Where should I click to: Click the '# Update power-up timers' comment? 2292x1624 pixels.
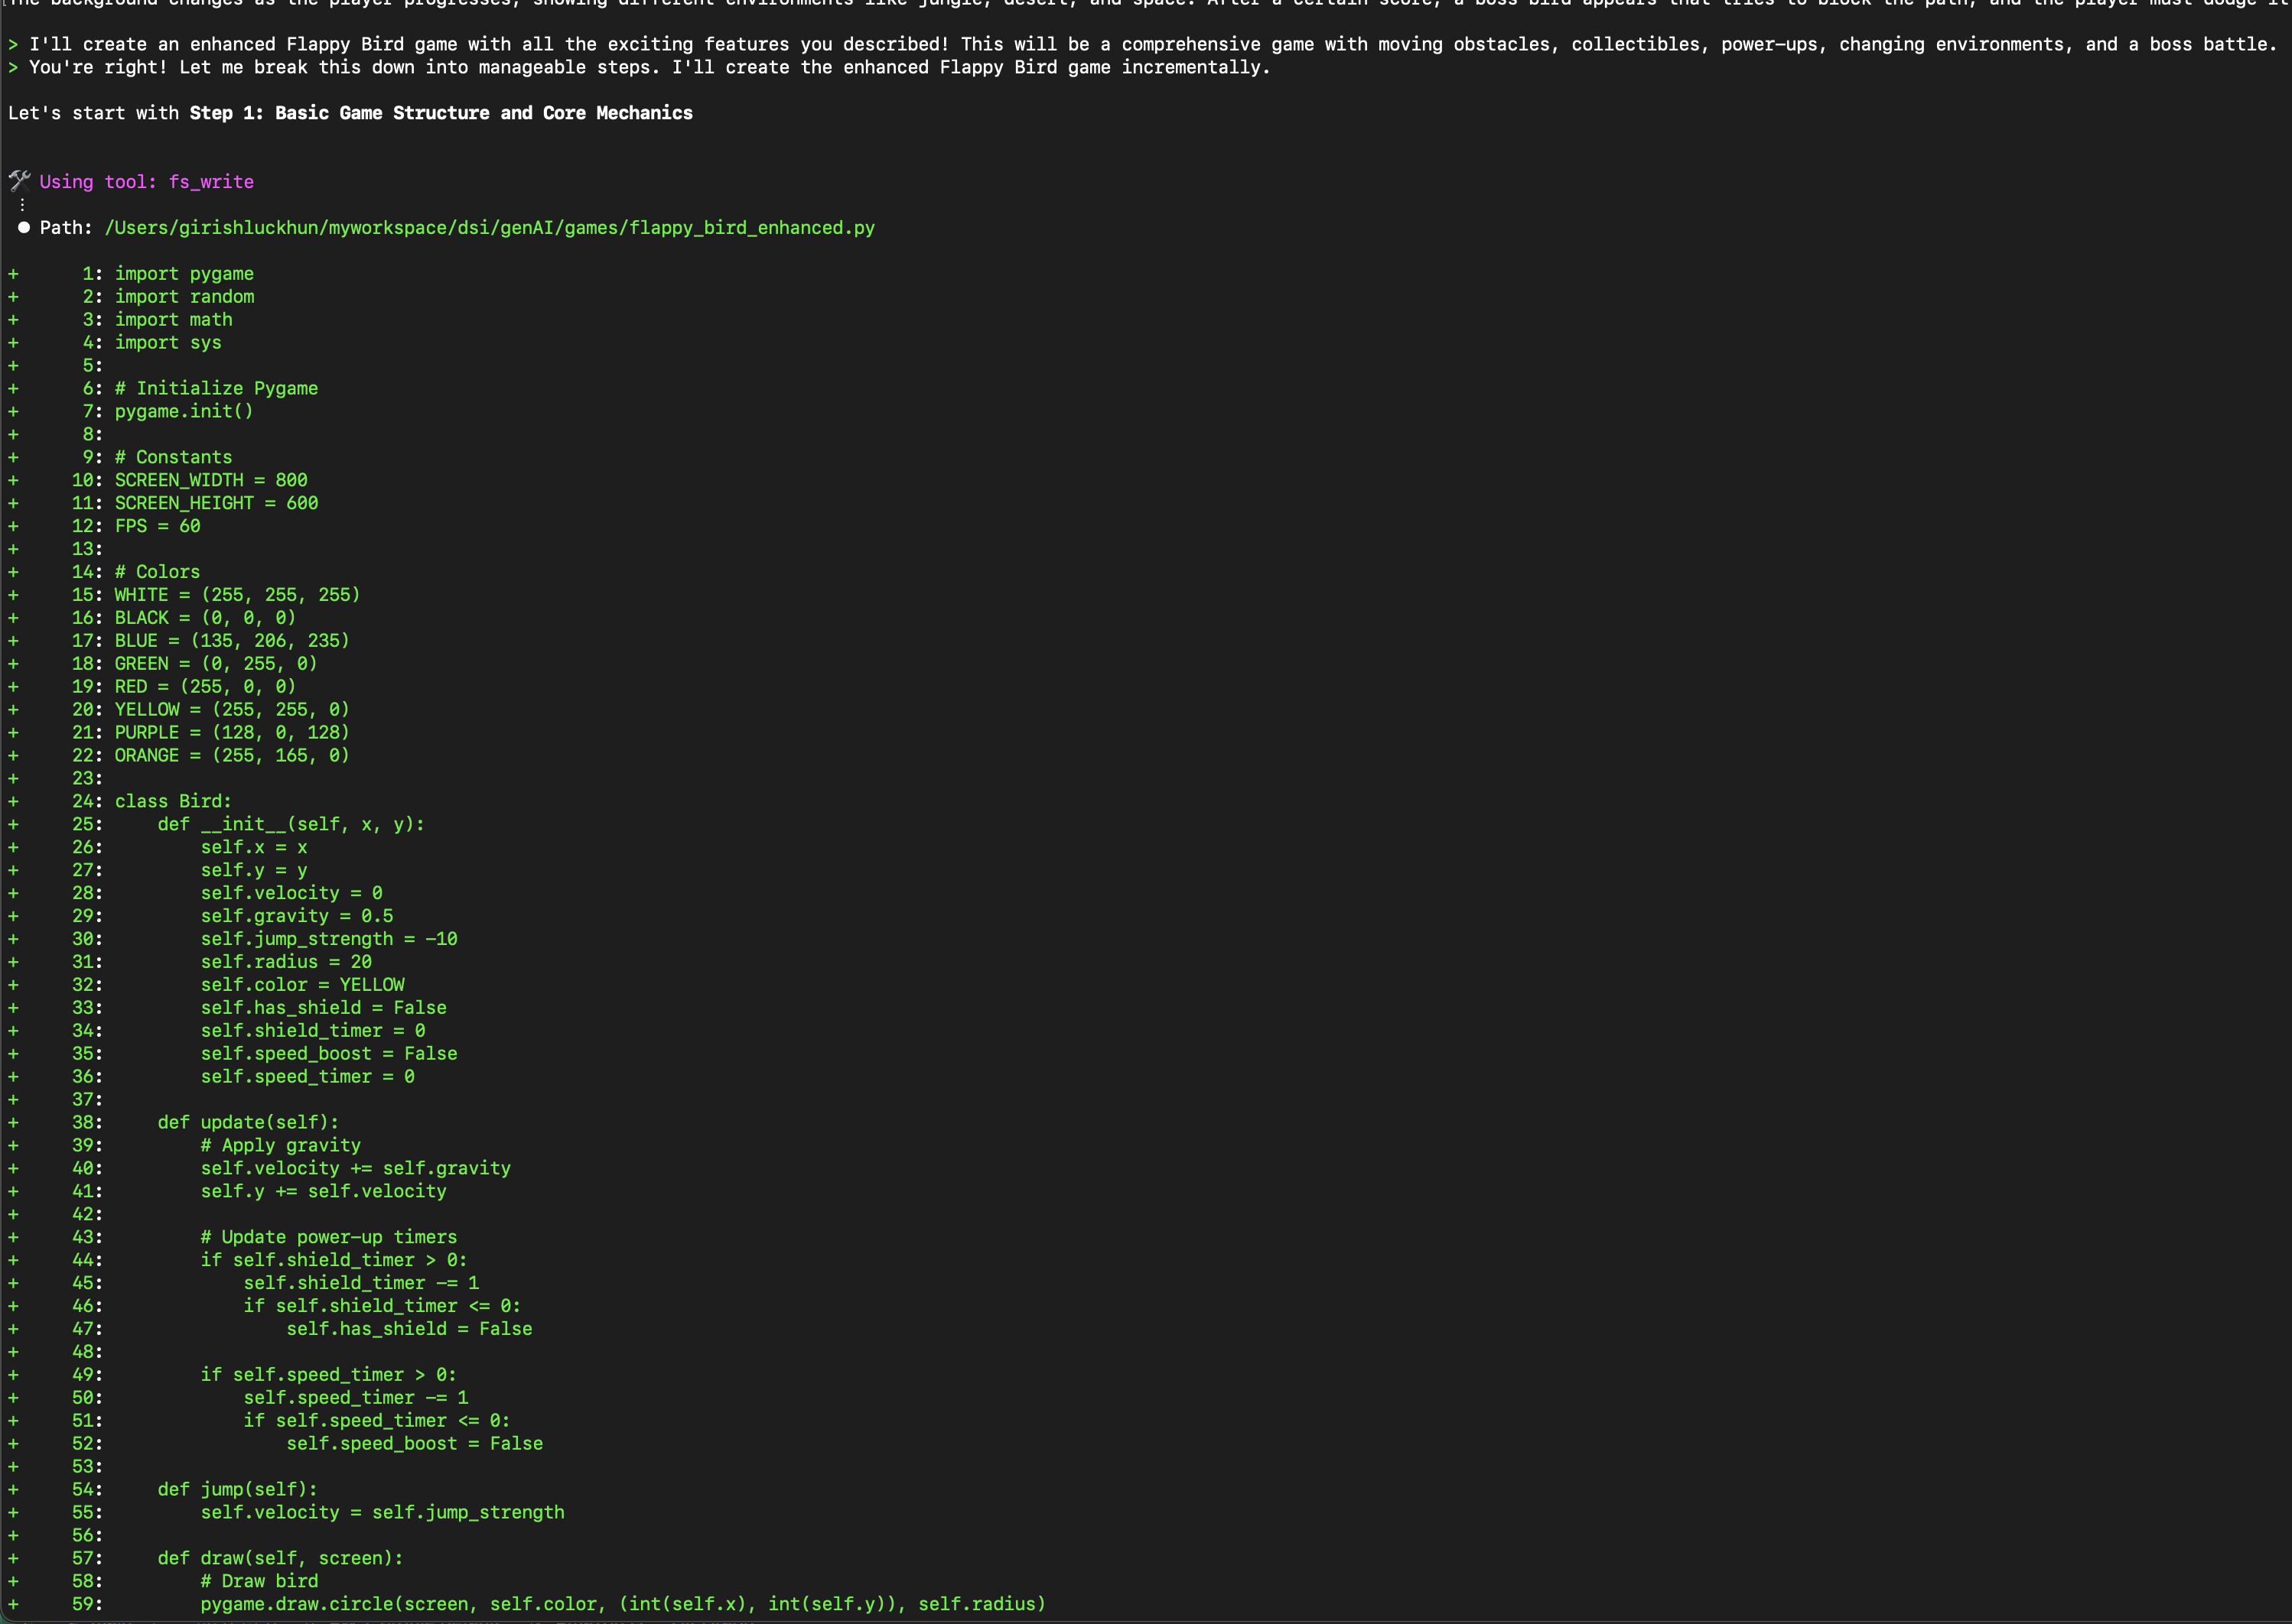(328, 1237)
